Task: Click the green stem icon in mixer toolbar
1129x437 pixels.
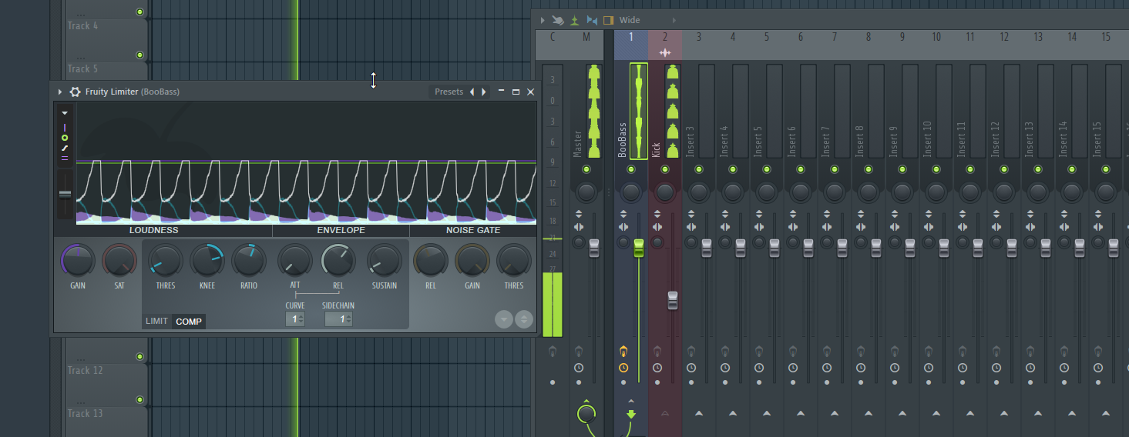Action: [575, 20]
